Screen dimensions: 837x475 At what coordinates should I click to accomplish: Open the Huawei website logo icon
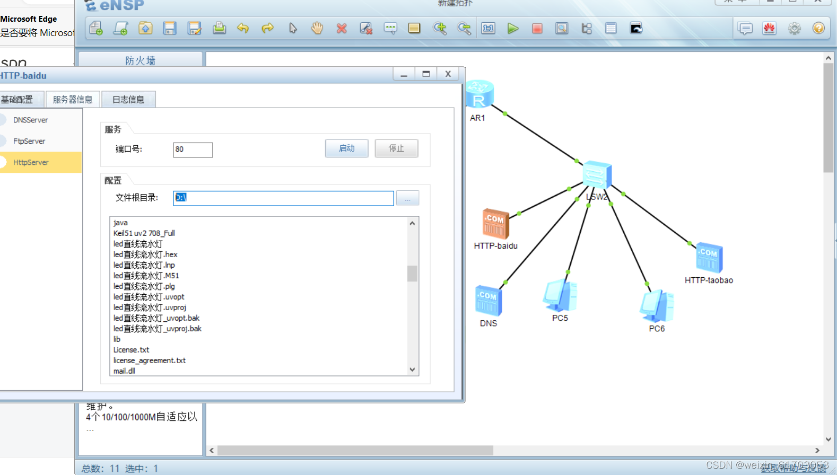(x=770, y=28)
